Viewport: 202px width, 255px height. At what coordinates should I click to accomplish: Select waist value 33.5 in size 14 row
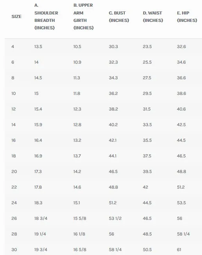pyautogui.click(x=147, y=125)
